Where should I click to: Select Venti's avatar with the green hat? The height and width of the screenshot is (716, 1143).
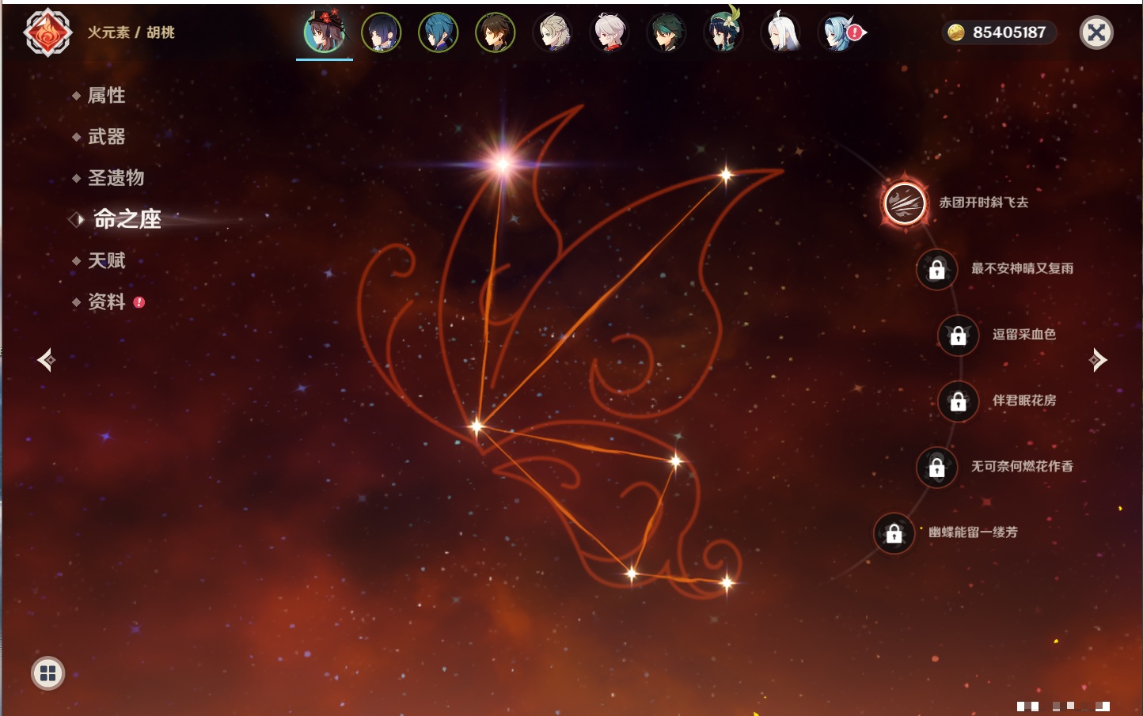[x=723, y=32]
